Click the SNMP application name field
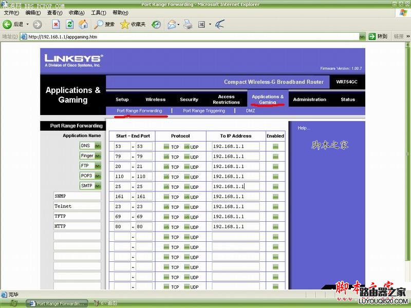This screenshot has width=411, height=308. pyautogui.click(x=77, y=196)
